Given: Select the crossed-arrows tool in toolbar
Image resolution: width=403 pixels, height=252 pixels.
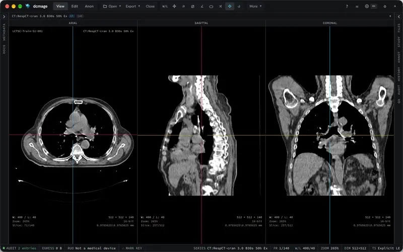Looking at the screenshot, I should click(x=220, y=6).
